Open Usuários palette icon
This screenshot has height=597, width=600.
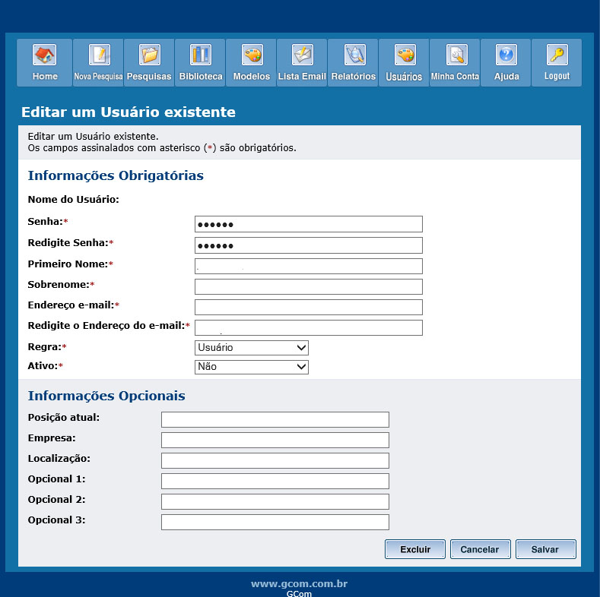405,54
